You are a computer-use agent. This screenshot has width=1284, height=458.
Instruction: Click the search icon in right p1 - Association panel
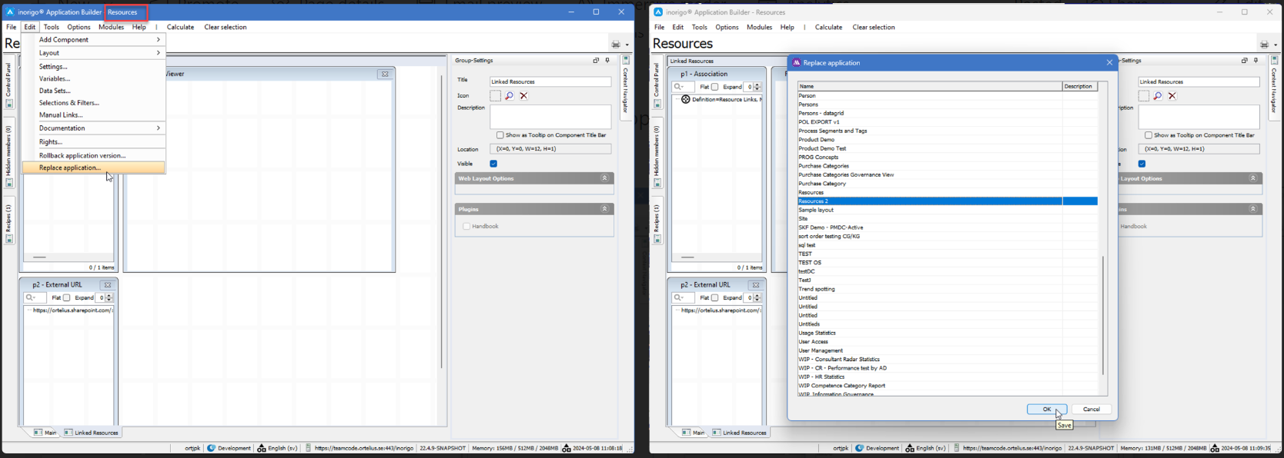pos(678,87)
